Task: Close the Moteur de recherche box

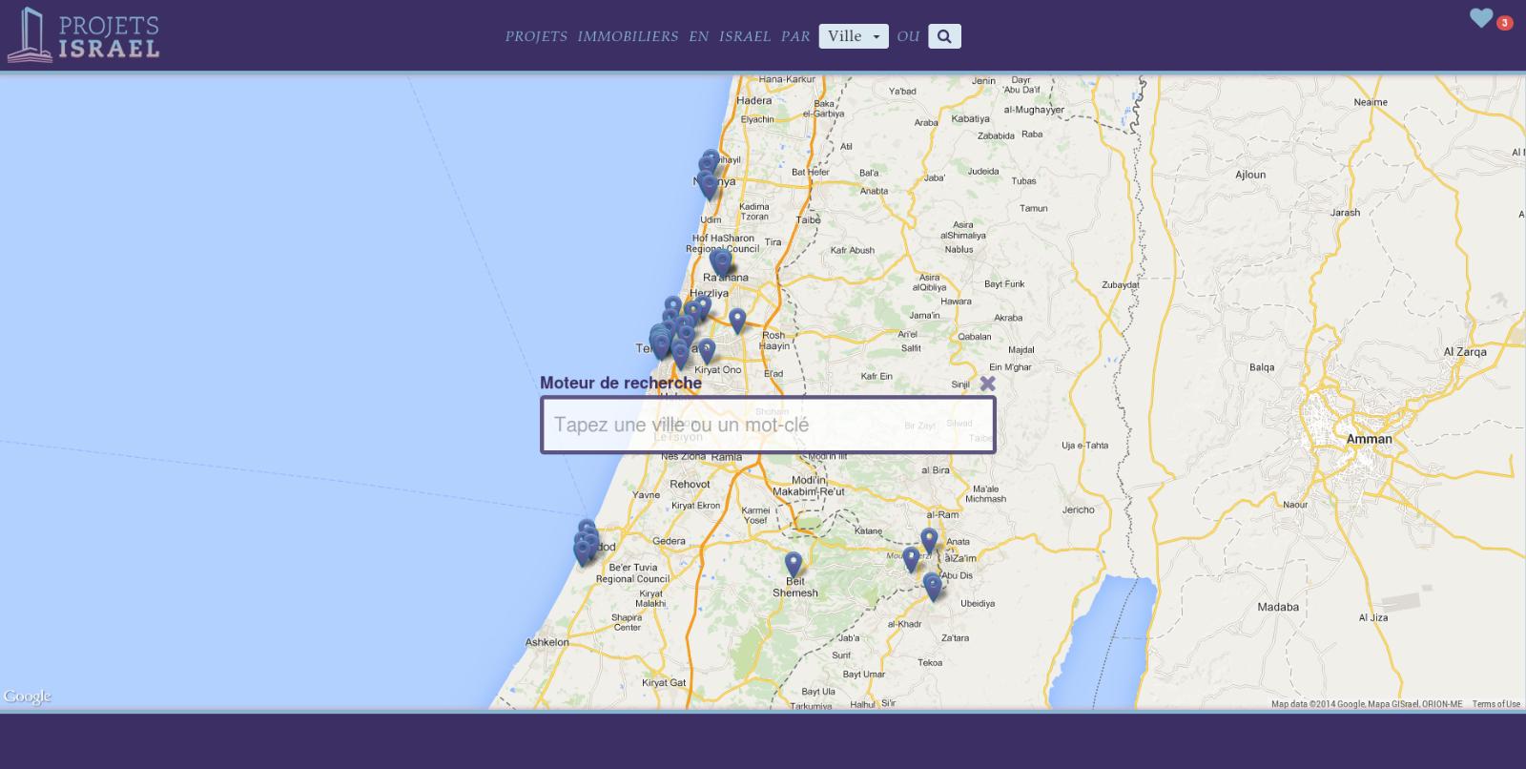Action: pyautogui.click(x=987, y=384)
